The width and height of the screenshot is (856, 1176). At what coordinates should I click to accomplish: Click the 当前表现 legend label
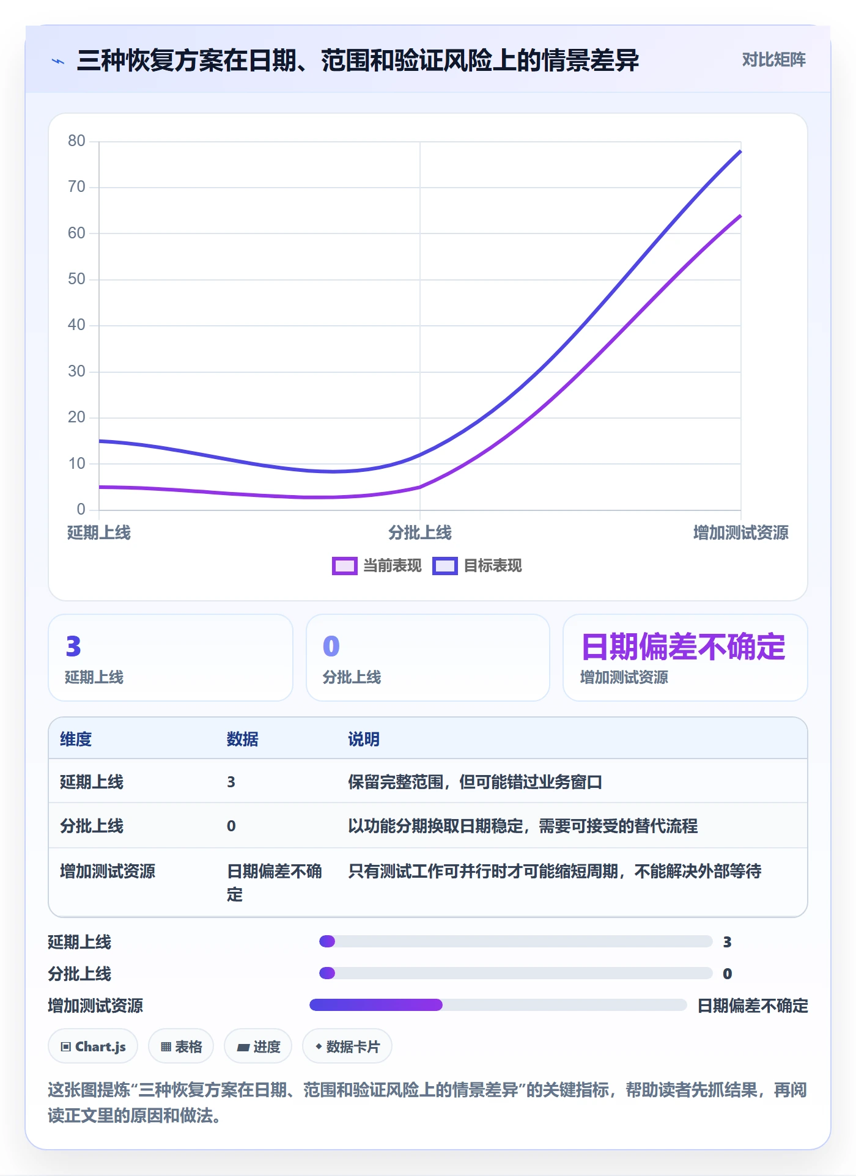coord(393,566)
